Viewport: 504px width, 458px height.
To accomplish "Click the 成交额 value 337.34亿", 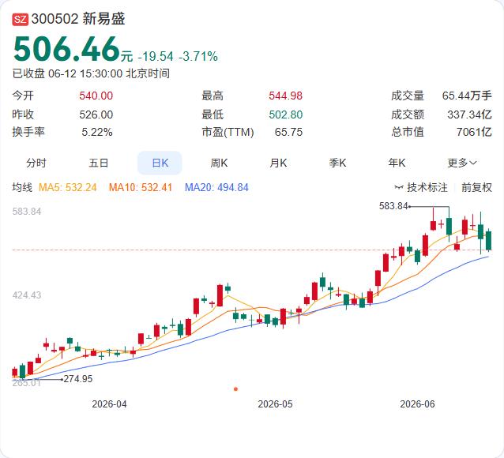I will 469,114.
